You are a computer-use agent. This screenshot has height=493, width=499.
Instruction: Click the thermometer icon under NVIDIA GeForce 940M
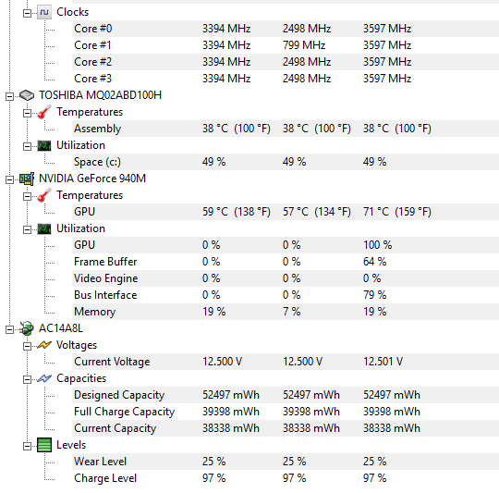[x=44, y=195]
